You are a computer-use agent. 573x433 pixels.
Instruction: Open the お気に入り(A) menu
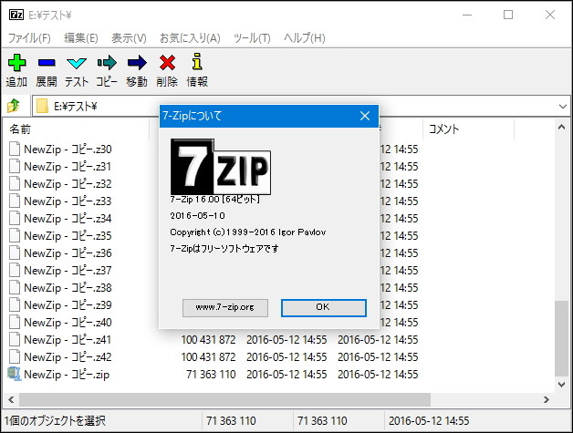[x=190, y=38]
